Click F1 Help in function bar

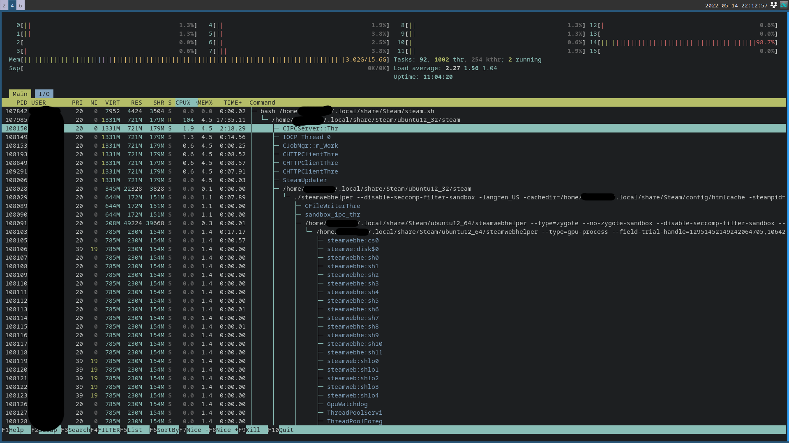[x=16, y=430]
